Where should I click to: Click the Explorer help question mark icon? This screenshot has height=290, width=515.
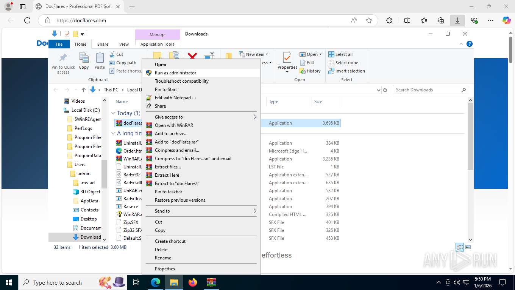pyautogui.click(x=470, y=44)
